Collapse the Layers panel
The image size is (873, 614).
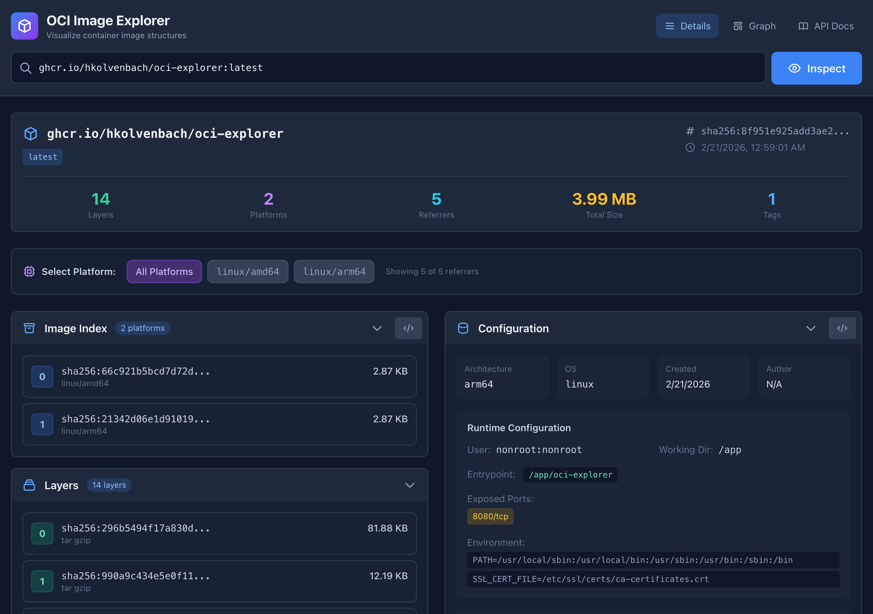(410, 485)
